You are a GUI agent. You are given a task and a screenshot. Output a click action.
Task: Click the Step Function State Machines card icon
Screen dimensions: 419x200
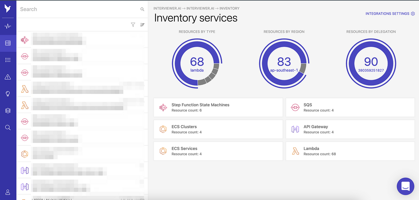[x=163, y=107]
